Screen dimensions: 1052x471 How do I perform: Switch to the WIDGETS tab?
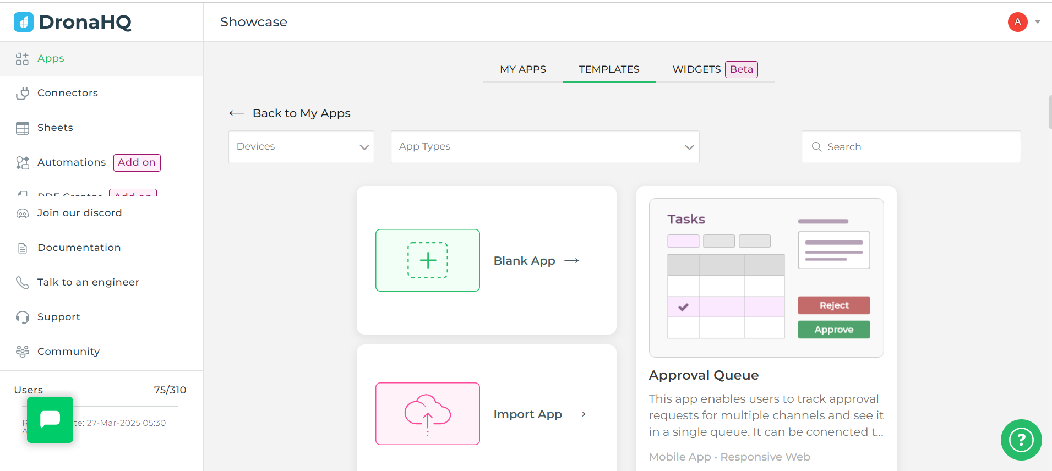[696, 69]
